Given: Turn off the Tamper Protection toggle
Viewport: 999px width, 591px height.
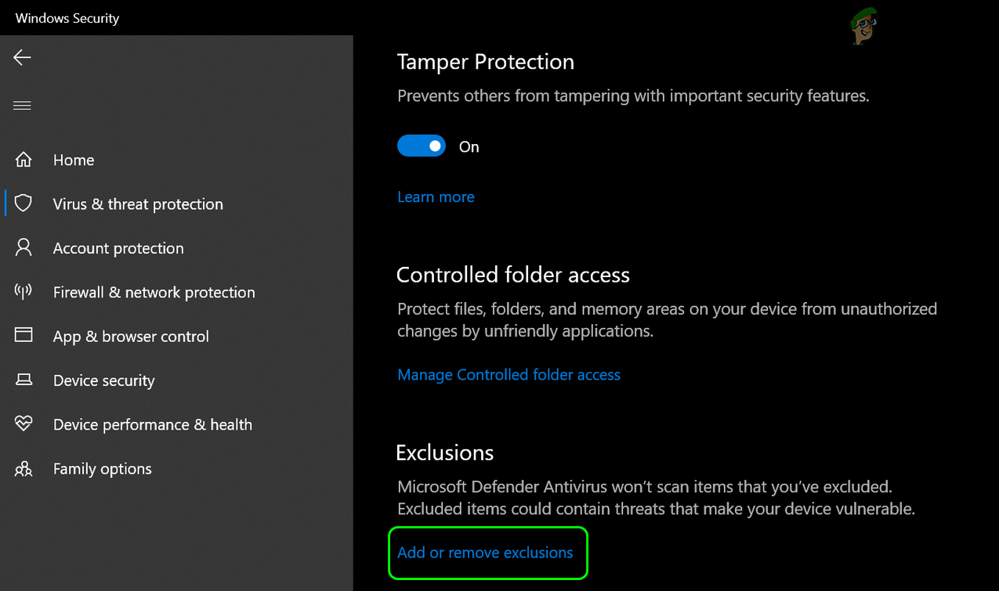Looking at the screenshot, I should 422,146.
